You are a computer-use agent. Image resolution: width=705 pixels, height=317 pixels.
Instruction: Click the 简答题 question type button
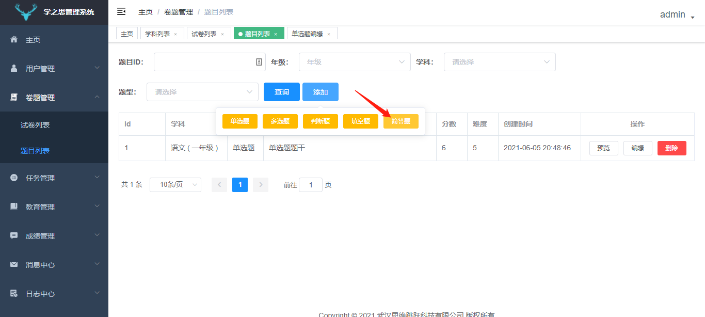click(x=400, y=121)
